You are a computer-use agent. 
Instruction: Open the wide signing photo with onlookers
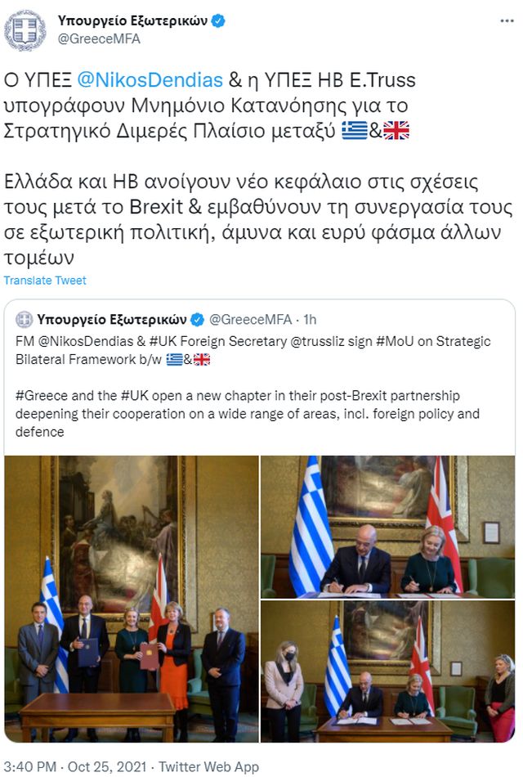pos(388,671)
